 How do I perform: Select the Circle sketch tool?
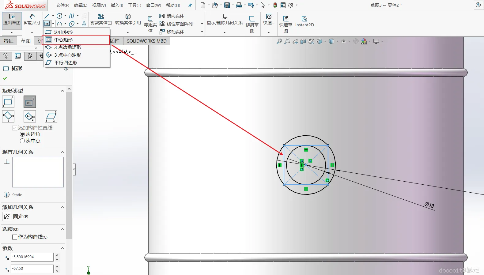[60, 16]
